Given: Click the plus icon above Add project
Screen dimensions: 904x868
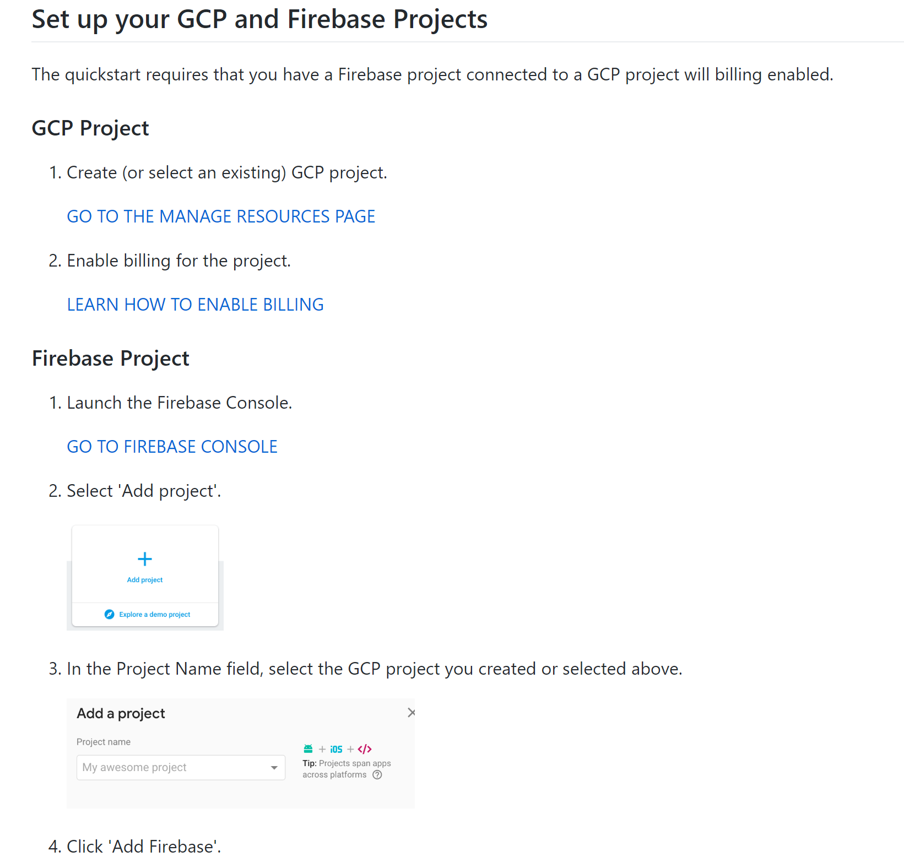Looking at the screenshot, I should coord(144,559).
